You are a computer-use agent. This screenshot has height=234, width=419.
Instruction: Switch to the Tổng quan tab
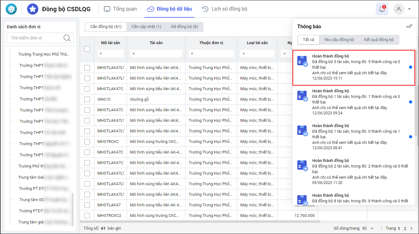click(120, 9)
